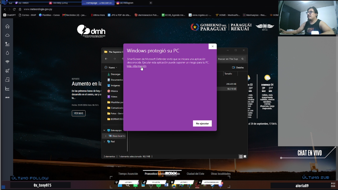This screenshot has height=190, width=338.
Task: Open the ECOE_Agenda bookmark
Action: [x=174, y=15]
